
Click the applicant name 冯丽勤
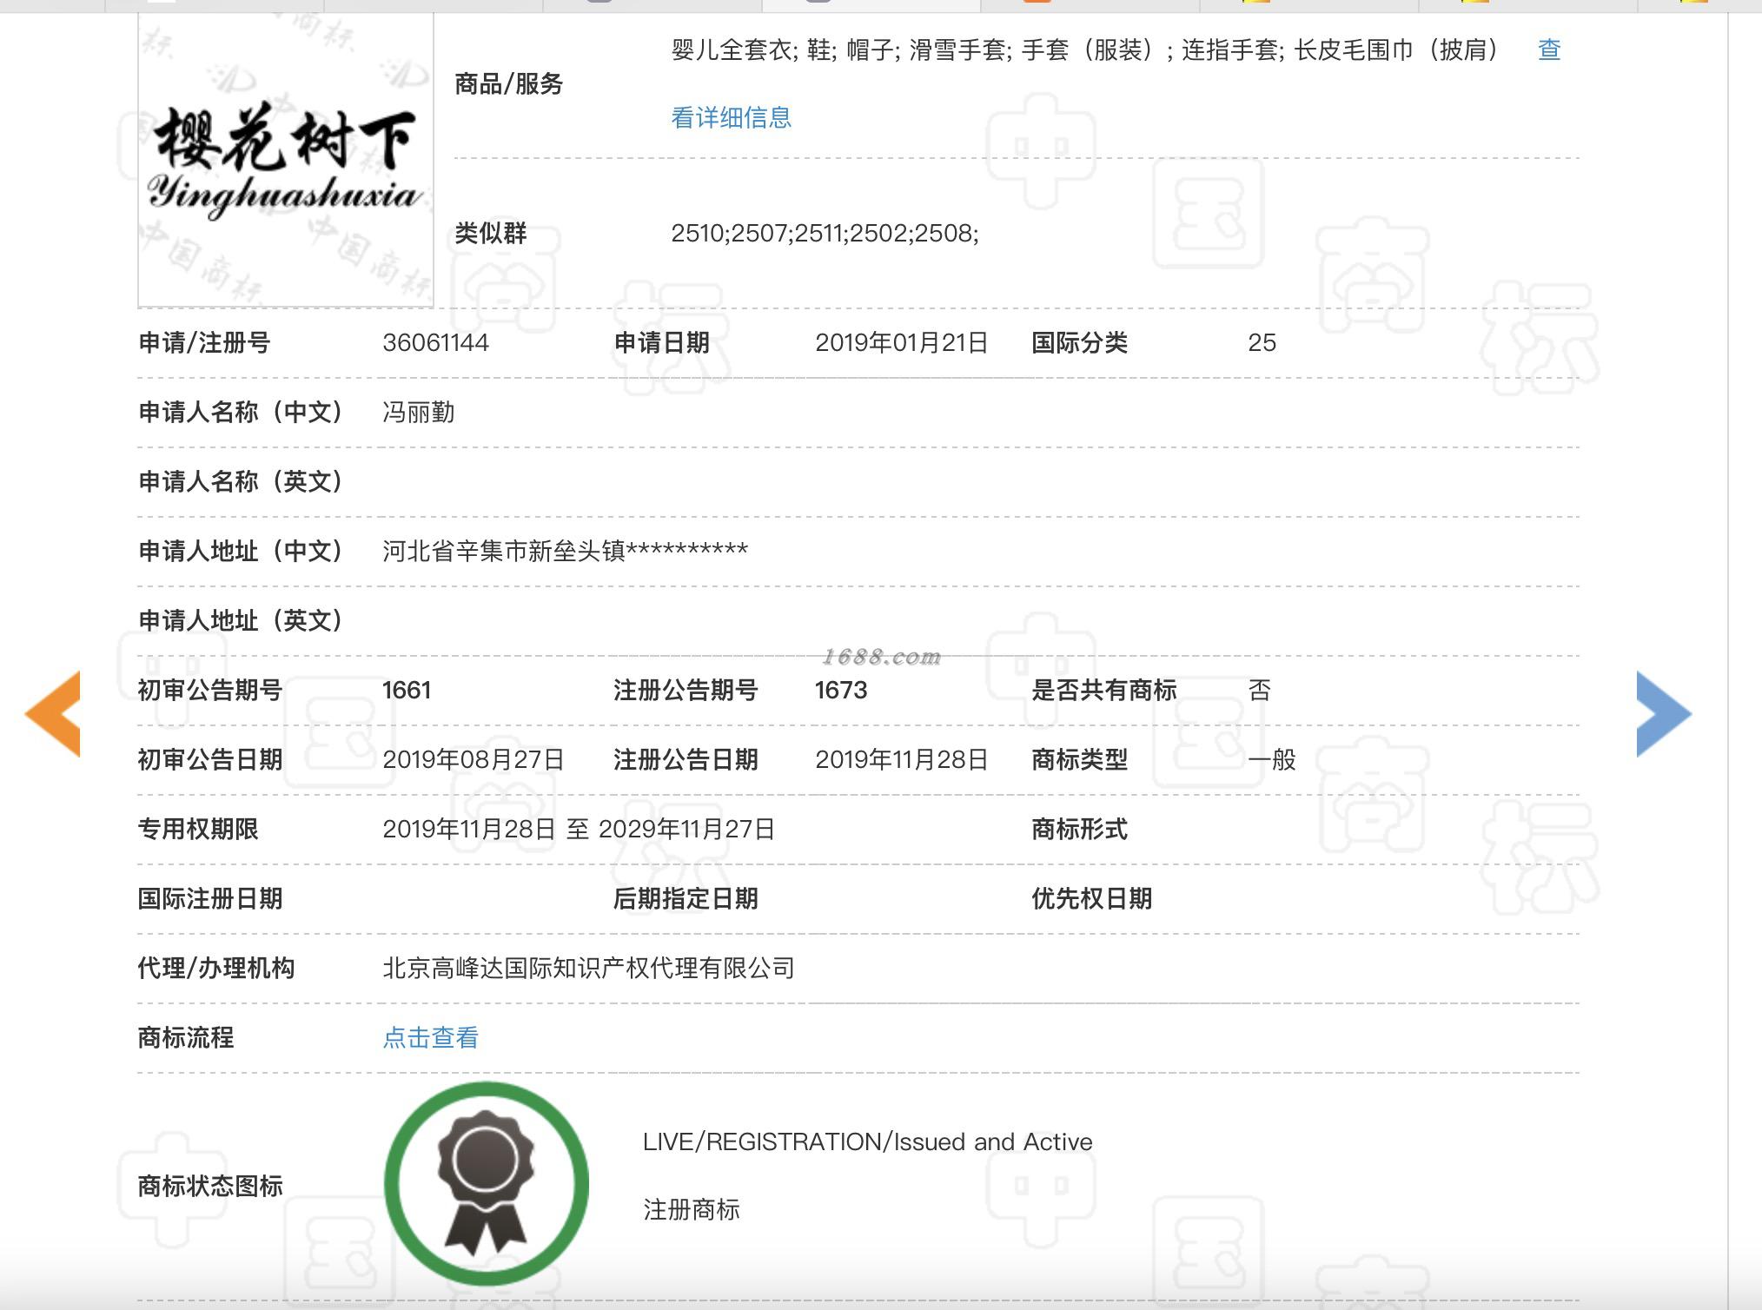(x=418, y=412)
